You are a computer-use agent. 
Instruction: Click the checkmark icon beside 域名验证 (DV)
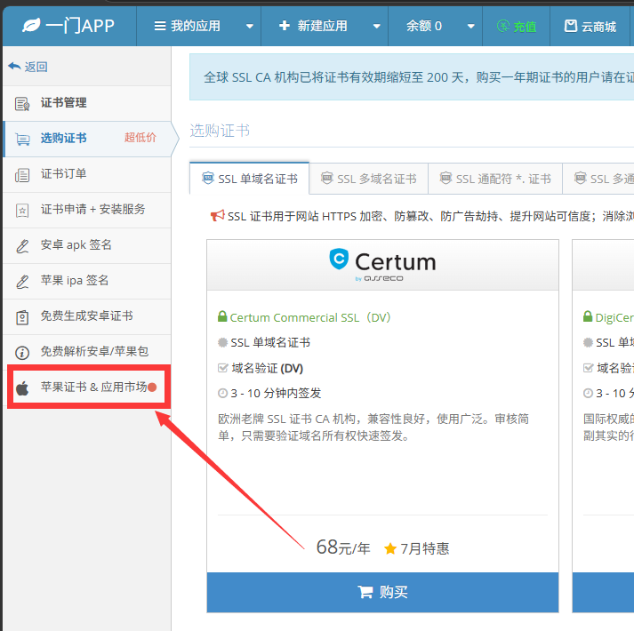[x=223, y=368]
